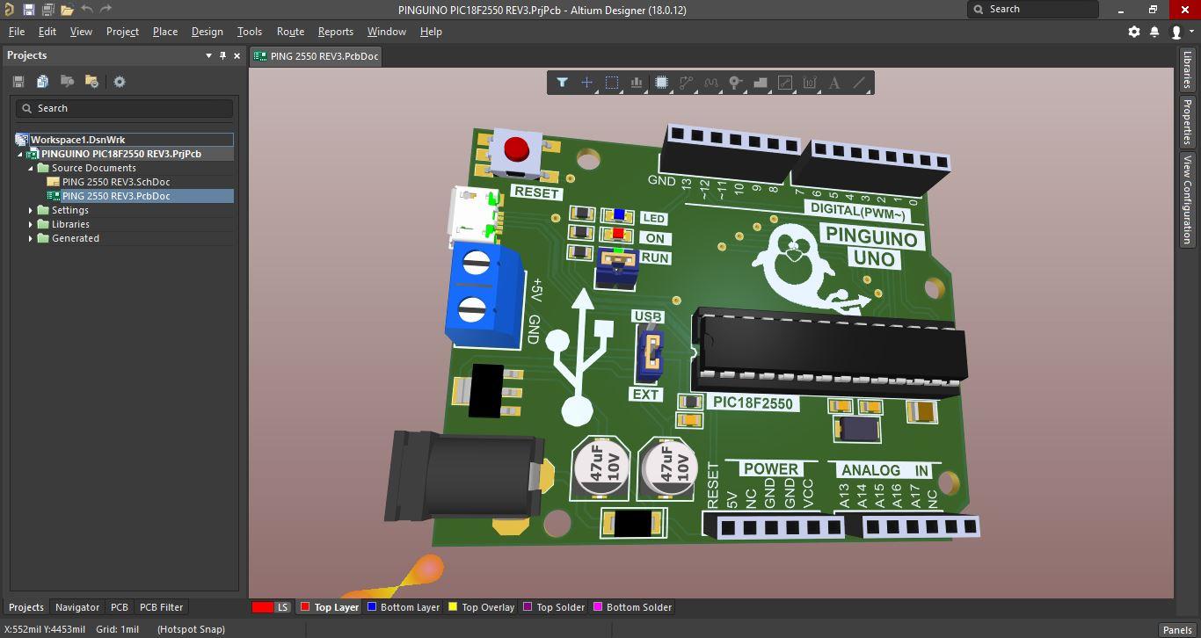The width and height of the screenshot is (1201, 638).
Task: Click the Panels button
Action: tap(1177, 629)
